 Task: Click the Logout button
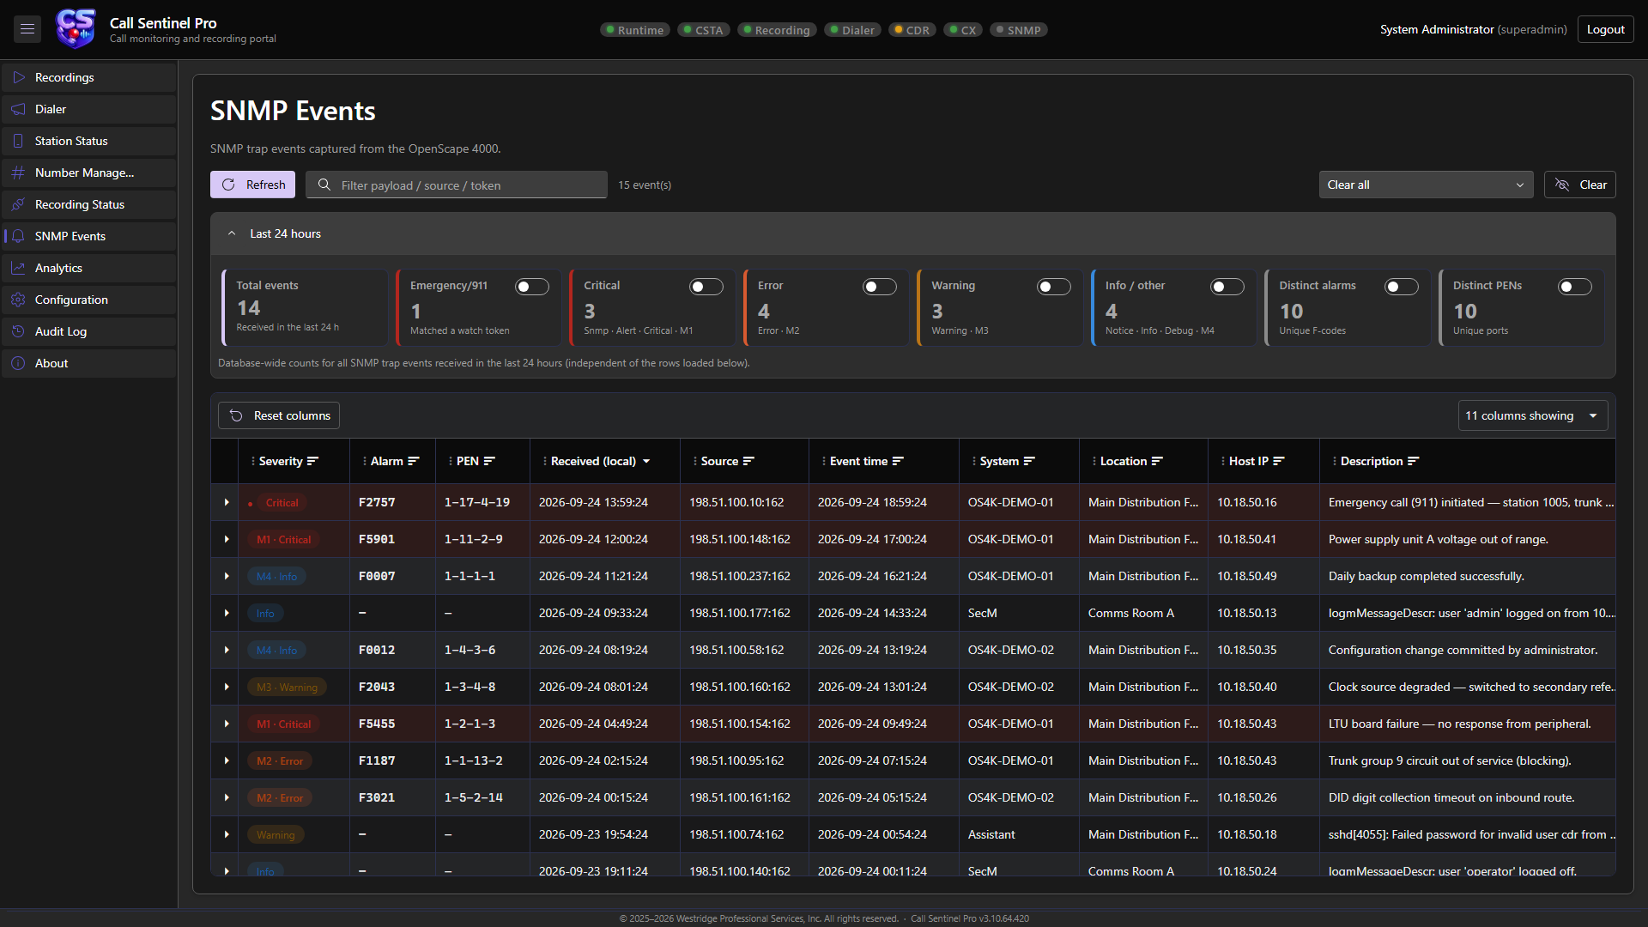point(1605,29)
